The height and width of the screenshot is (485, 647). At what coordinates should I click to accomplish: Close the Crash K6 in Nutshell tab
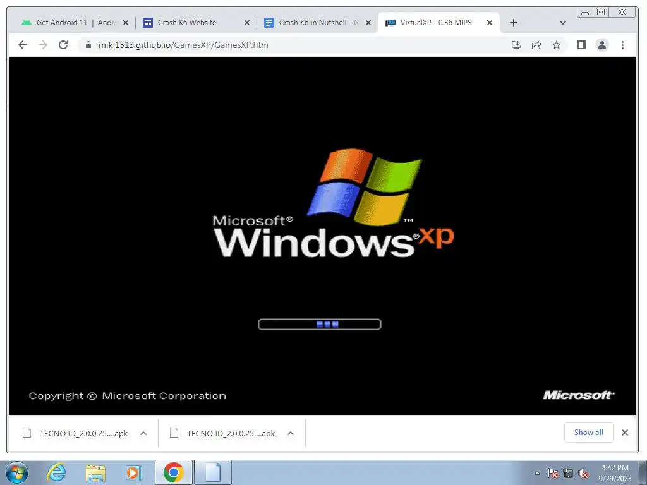pos(368,23)
